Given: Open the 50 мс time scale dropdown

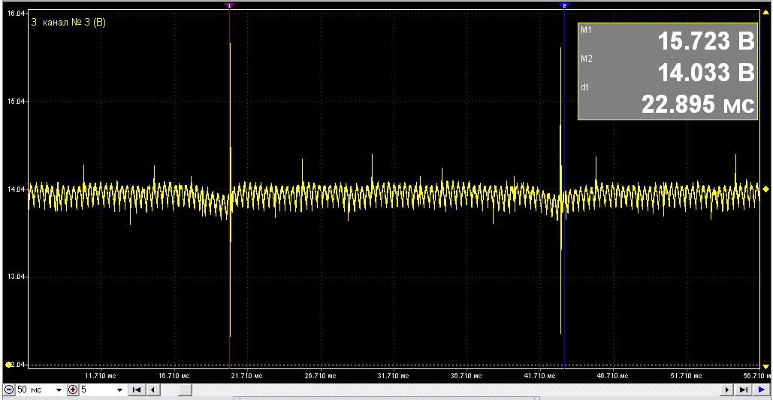Looking at the screenshot, I should [x=59, y=390].
